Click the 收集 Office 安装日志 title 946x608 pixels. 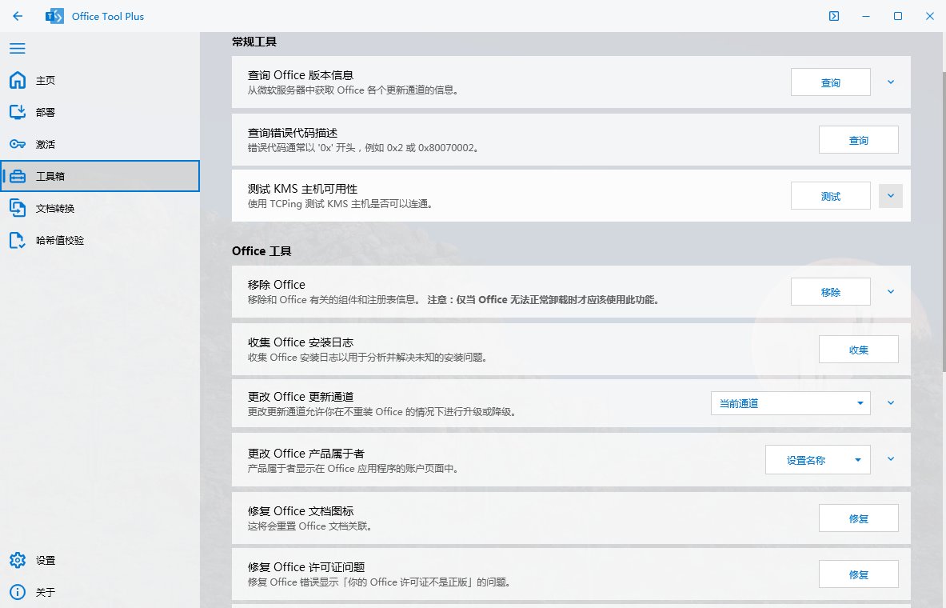pyautogui.click(x=301, y=342)
